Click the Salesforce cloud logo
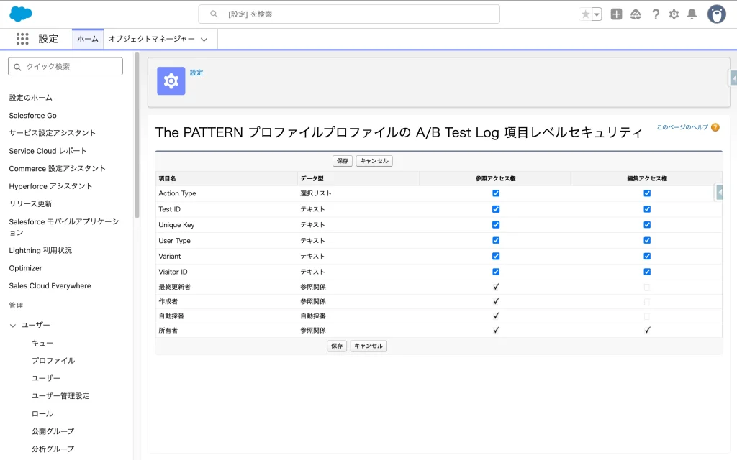The image size is (737, 460). (x=21, y=14)
